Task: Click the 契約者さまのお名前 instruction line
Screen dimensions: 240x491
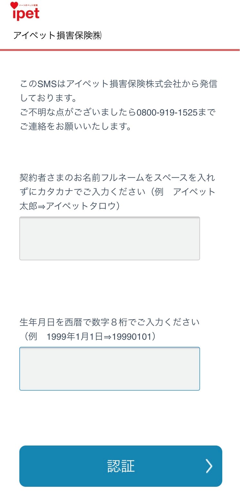Action: [117, 178]
